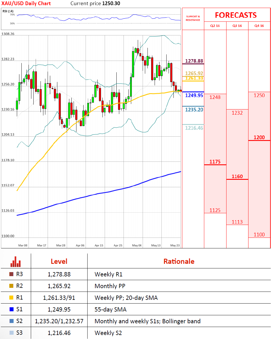
Task: Click the S3 light blue color swatch
Action: coord(11,332)
